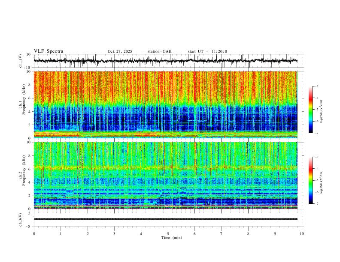Select the date text "Oct. 27, 2025"
This screenshot has width=340, height=262.
(120, 51)
